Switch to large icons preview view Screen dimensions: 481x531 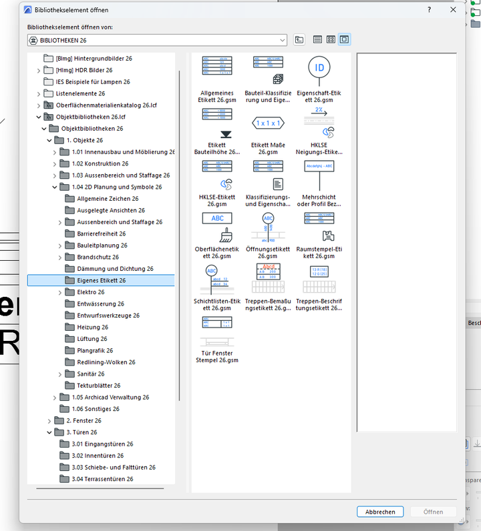pos(344,39)
